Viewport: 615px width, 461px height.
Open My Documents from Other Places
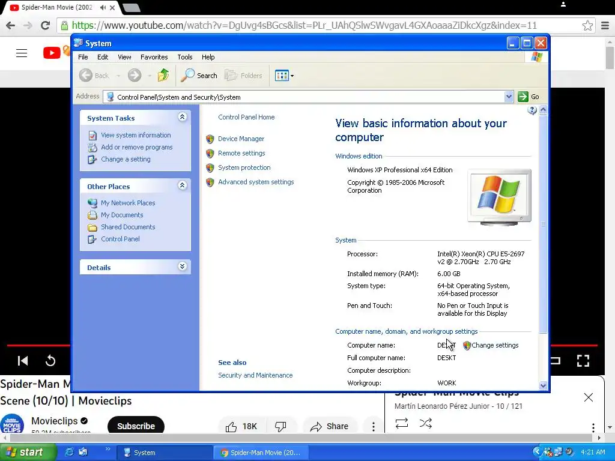pyautogui.click(x=122, y=215)
